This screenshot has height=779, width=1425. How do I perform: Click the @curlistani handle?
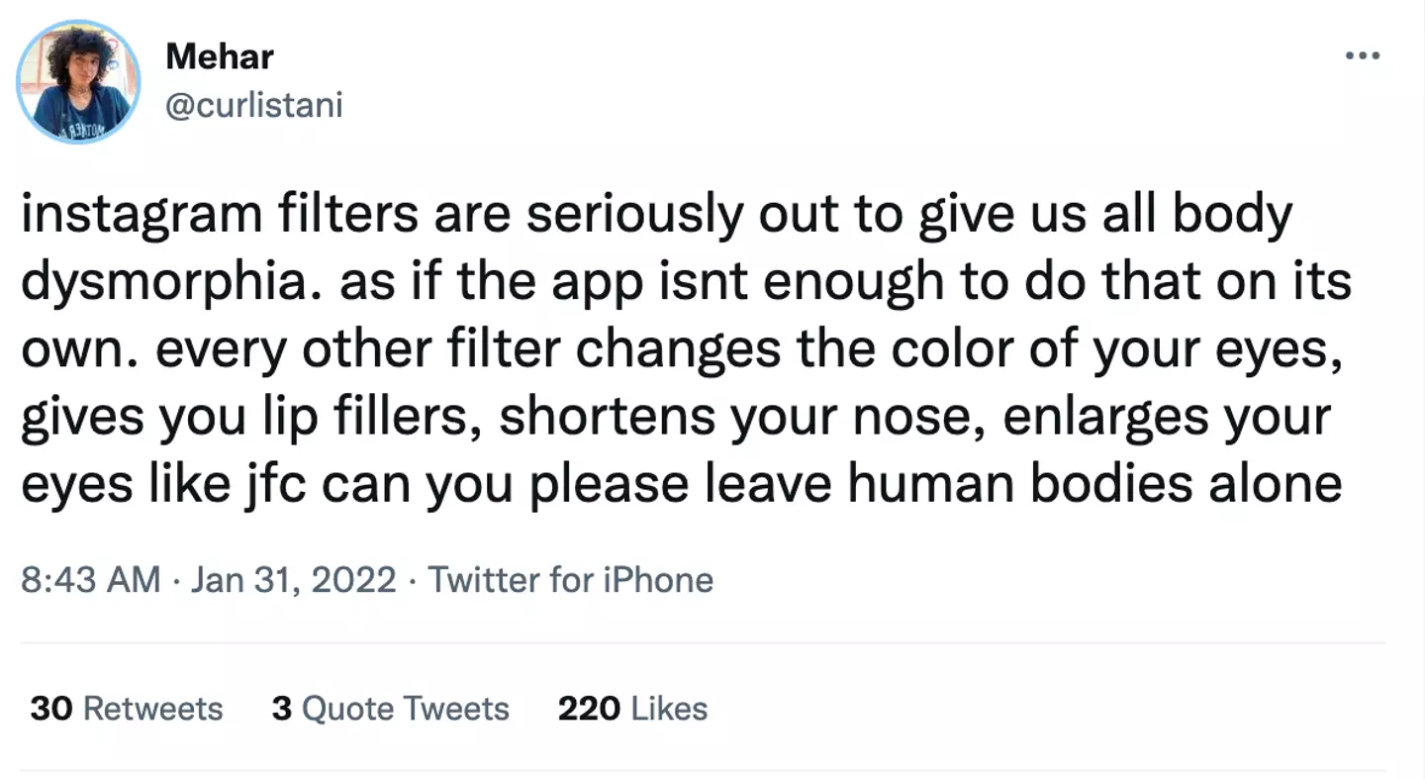click(x=253, y=104)
